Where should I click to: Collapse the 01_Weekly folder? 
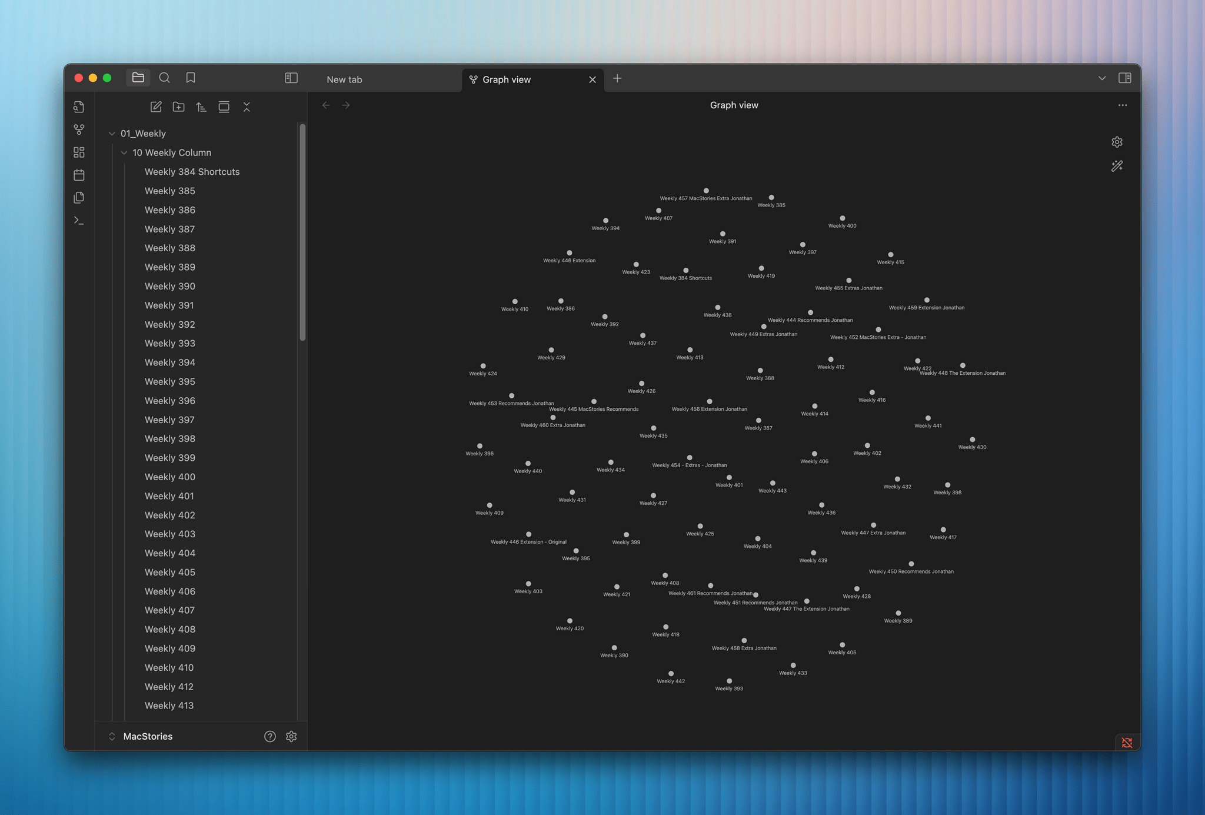pos(112,134)
